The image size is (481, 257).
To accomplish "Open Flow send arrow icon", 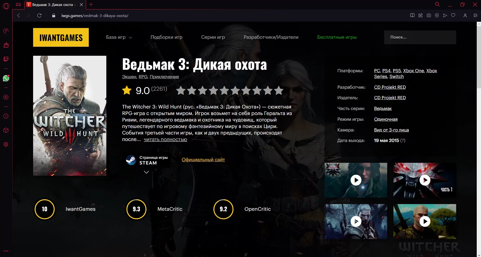I will tap(445, 15).
